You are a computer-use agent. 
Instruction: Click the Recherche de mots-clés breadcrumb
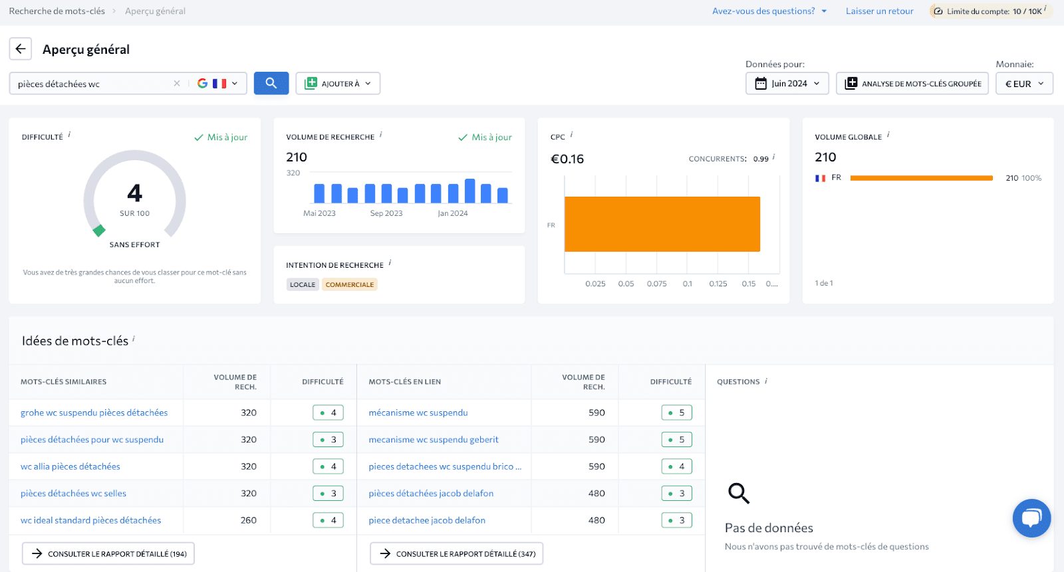[x=57, y=11]
